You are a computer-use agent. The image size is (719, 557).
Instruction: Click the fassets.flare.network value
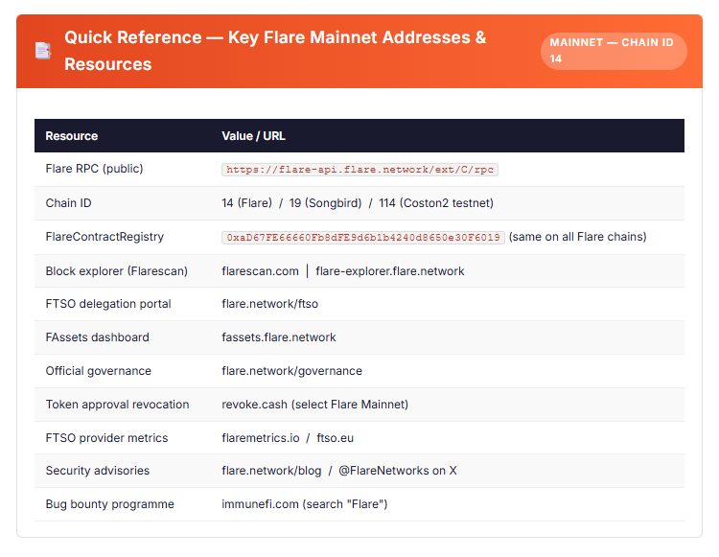pyautogui.click(x=279, y=337)
